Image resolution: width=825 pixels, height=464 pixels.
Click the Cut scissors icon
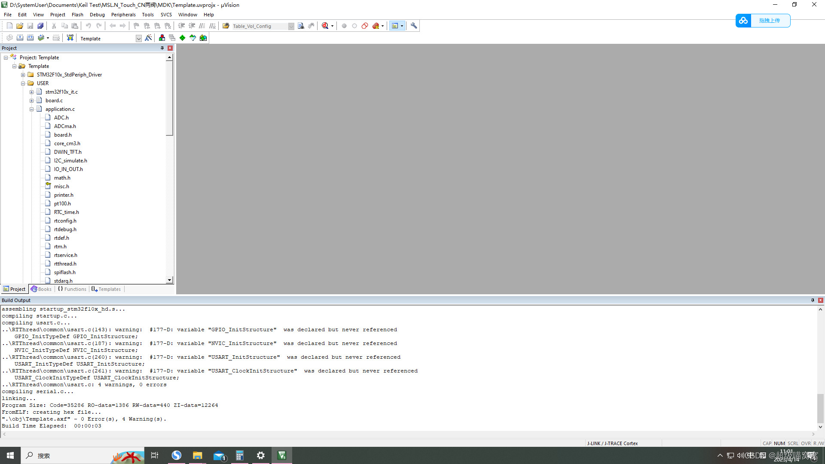(x=54, y=26)
